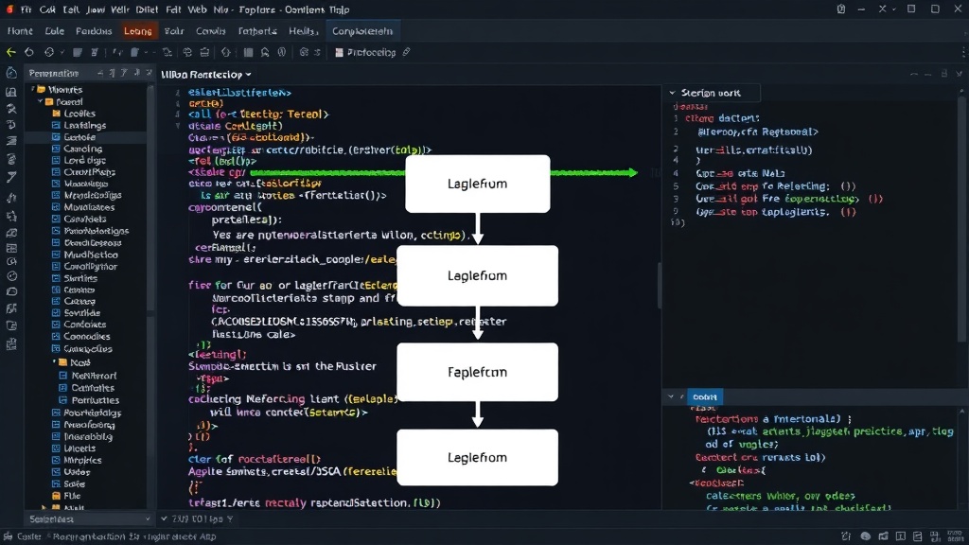Switch to the Lebing ribbon tab
969x545 pixels.
click(x=137, y=31)
